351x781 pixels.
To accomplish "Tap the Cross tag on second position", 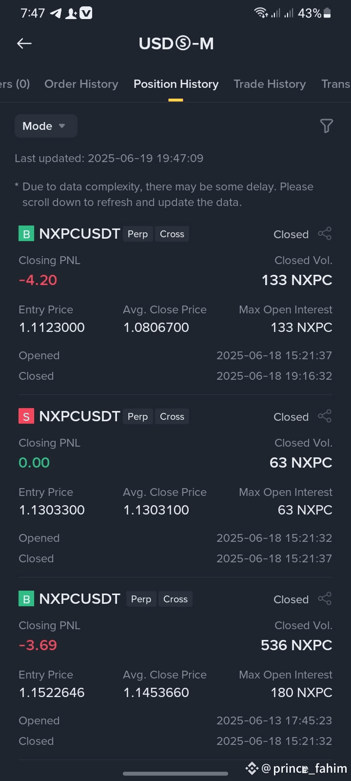I will pyautogui.click(x=172, y=416).
